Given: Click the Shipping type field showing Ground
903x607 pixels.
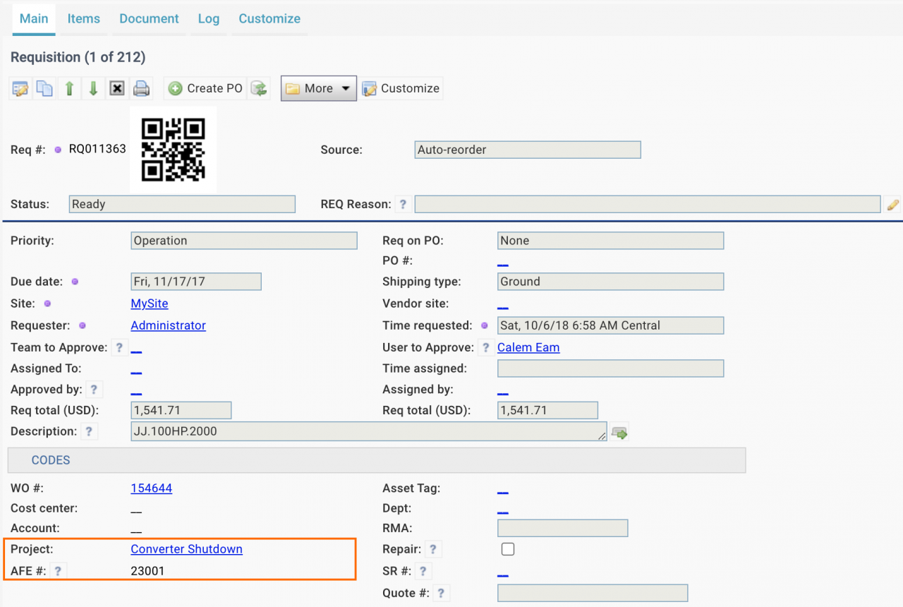Looking at the screenshot, I should tap(611, 282).
